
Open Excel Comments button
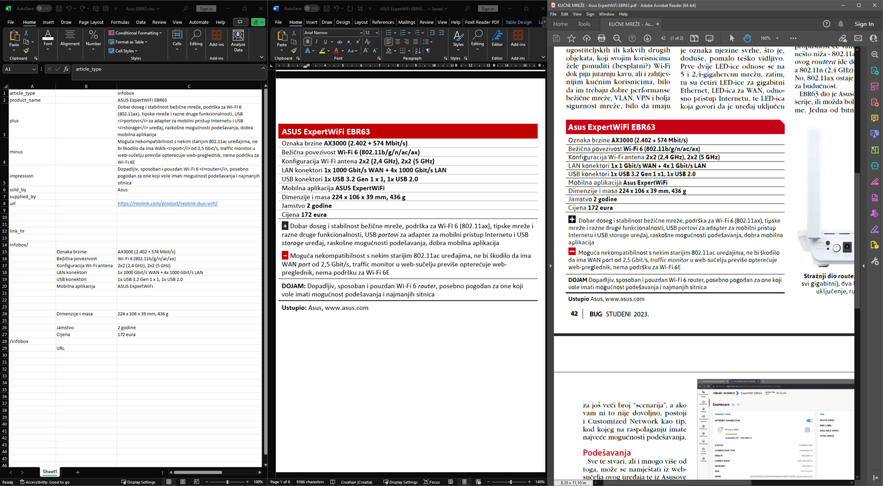[x=240, y=22]
